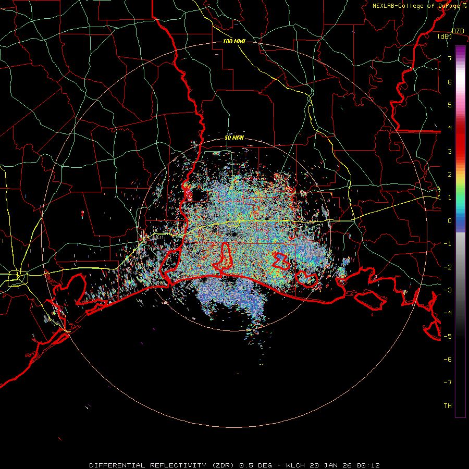
Task: Click the "1" value on the color scale
Action: (x=450, y=198)
